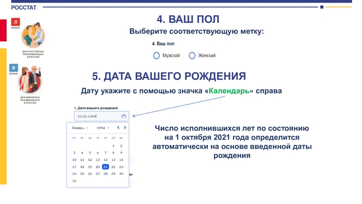Pick day 4 in the calendar

(x=82, y=153)
